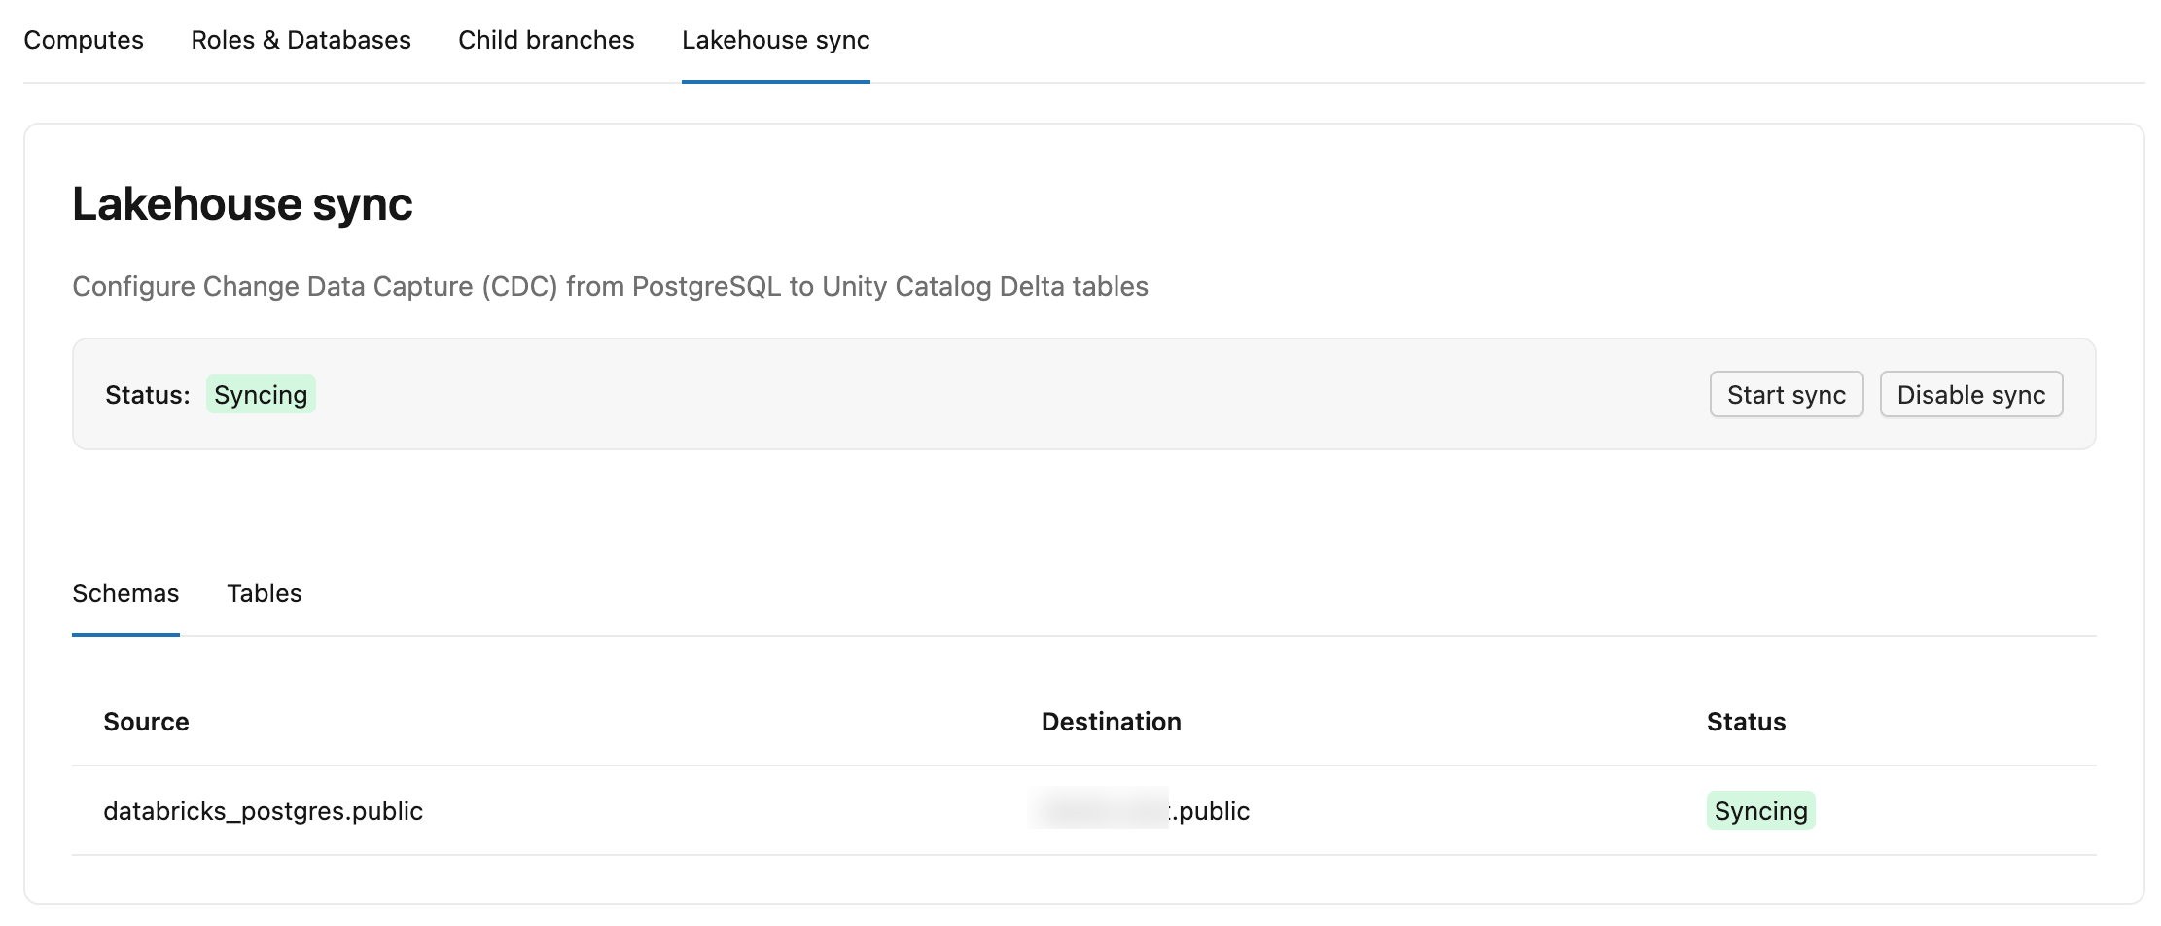Viewport: 2161px width, 926px height.
Task: Click the destination .public schema cell
Action: click(x=1212, y=811)
